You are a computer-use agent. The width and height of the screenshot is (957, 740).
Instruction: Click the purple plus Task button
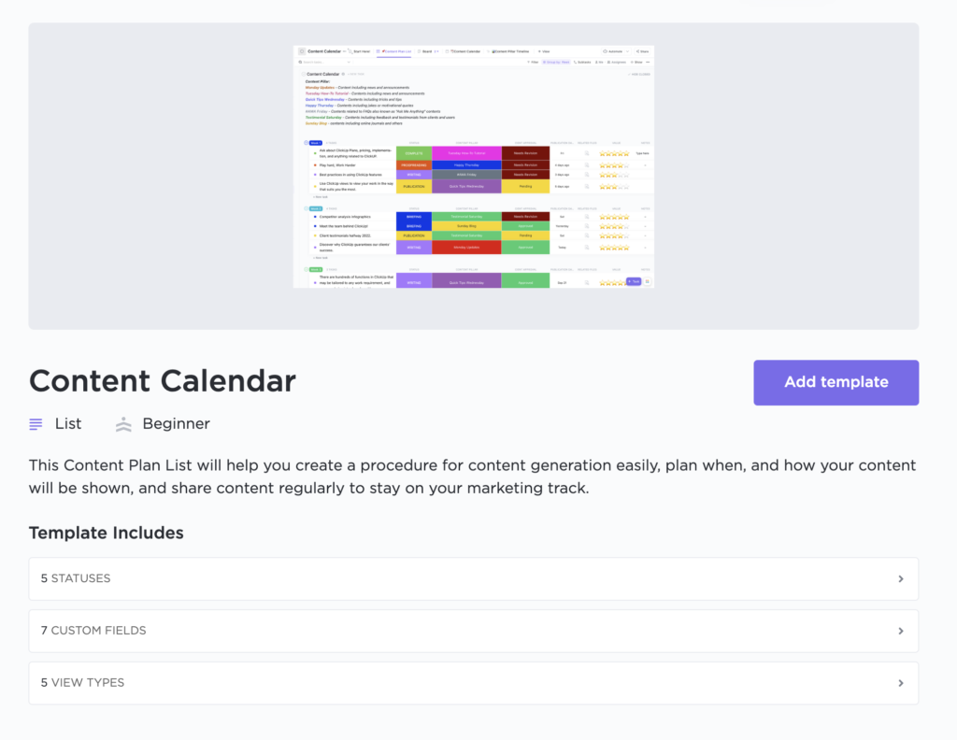point(634,281)
